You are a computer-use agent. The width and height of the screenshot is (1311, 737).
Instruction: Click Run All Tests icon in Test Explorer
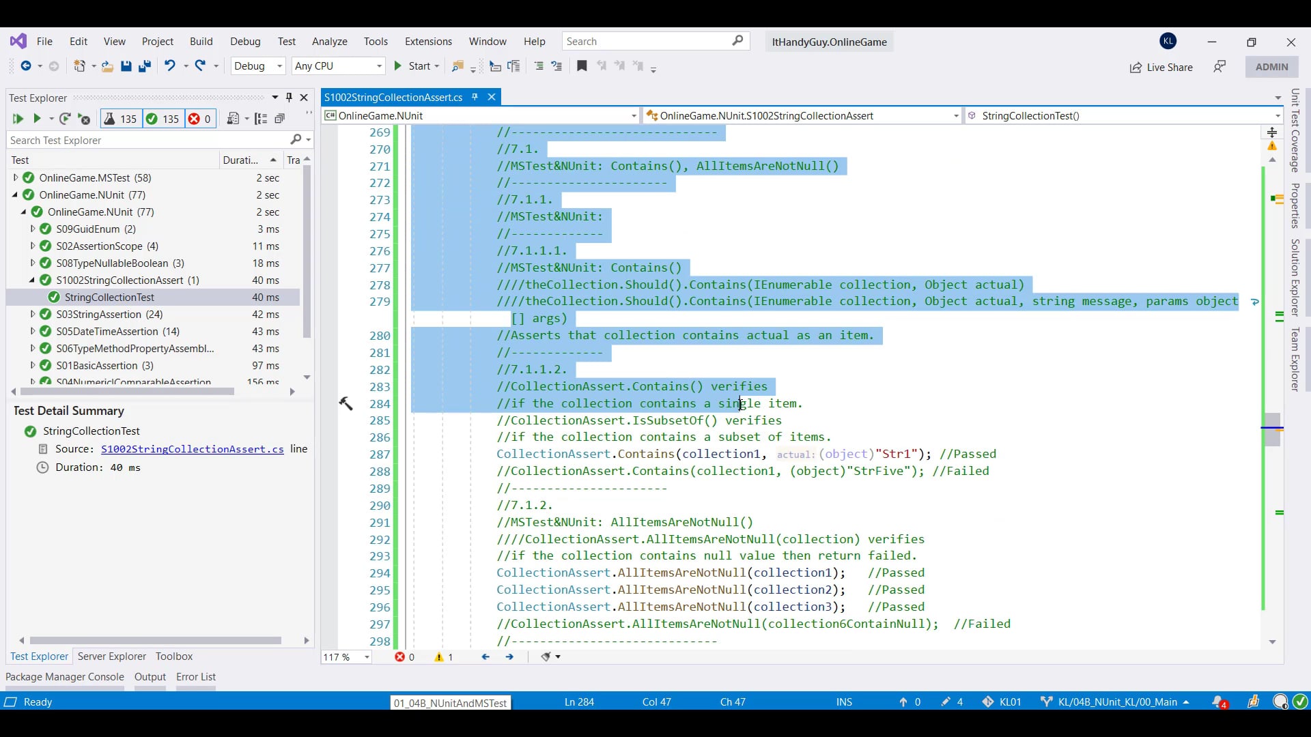(18, 119)
